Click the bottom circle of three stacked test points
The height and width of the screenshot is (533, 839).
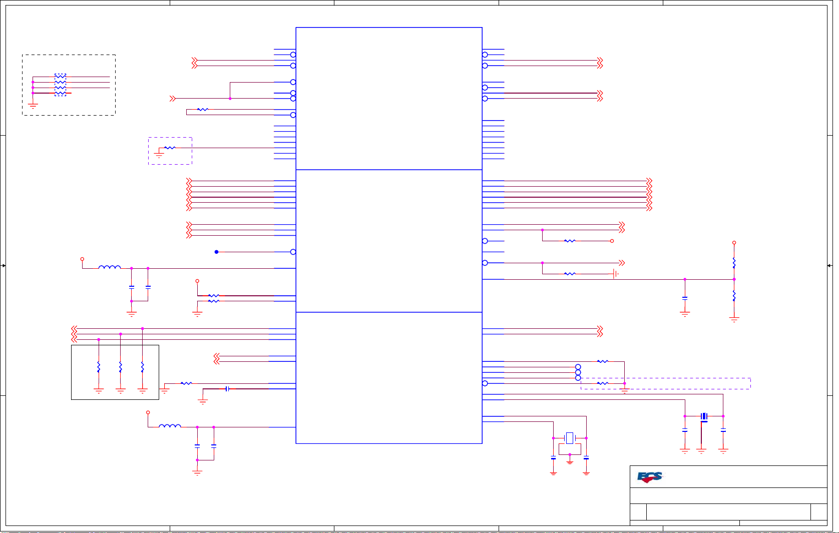578,378
